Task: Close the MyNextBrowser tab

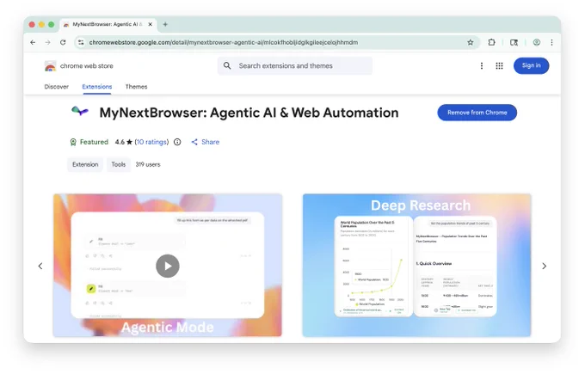Action: pos(150,24)
